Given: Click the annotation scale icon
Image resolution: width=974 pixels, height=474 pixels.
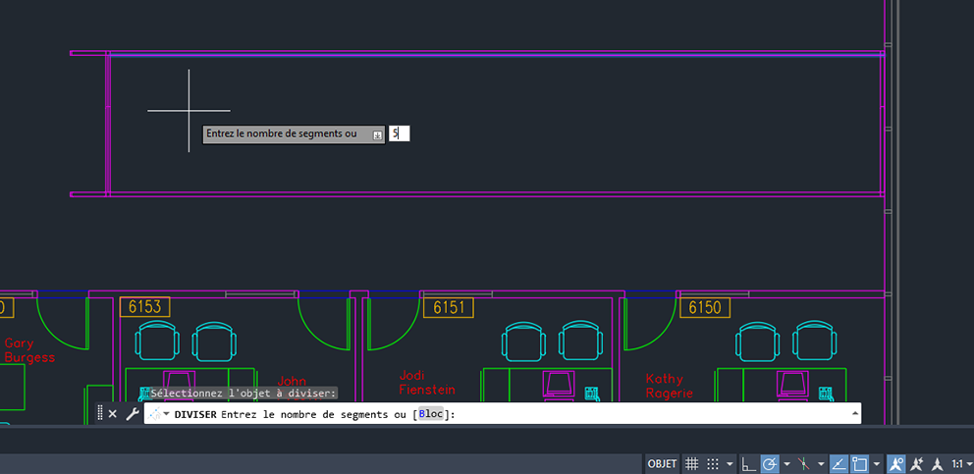Looking at the screenshot, I should [938, 464].
